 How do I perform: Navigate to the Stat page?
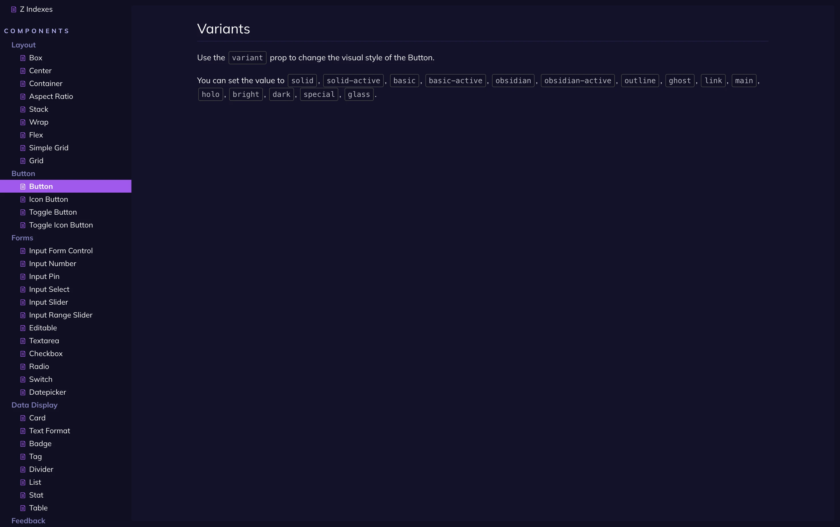click(x=36, y=495)
